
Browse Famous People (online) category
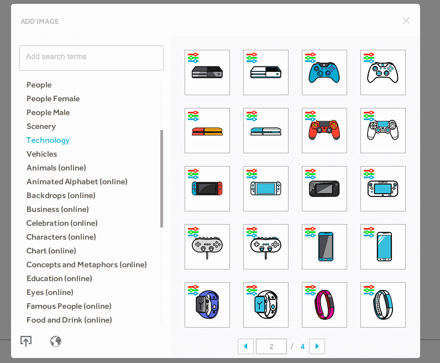pos(69,306)
